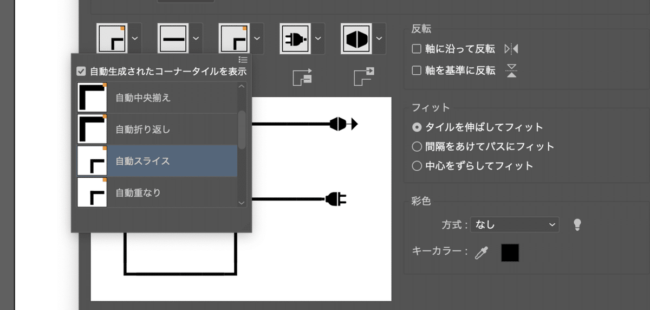Click the tile list scroll down arrow
The image size is (650, 310).
[x=242, y=202]
